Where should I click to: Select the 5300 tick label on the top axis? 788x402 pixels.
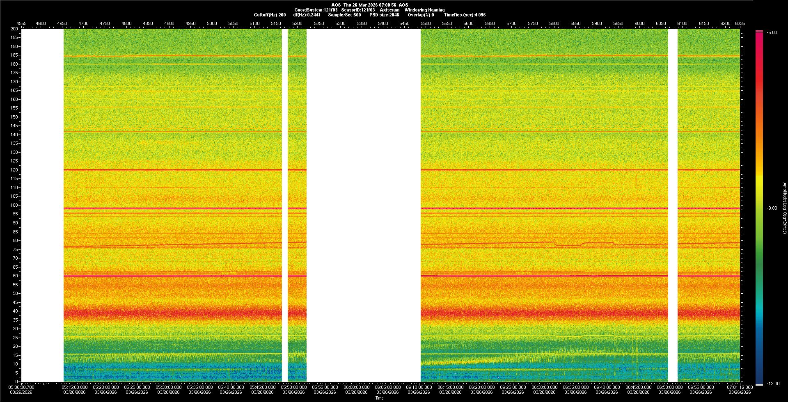tap(340, 23)
